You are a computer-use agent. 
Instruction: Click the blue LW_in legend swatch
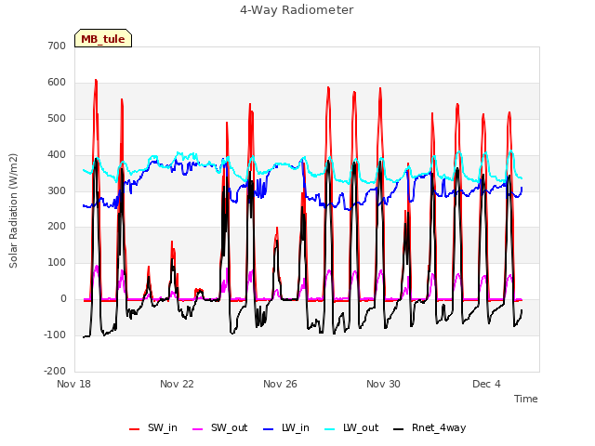[x=268, y=429]
